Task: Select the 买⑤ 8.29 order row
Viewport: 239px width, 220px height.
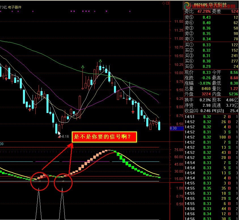Action: coord(211,66)
